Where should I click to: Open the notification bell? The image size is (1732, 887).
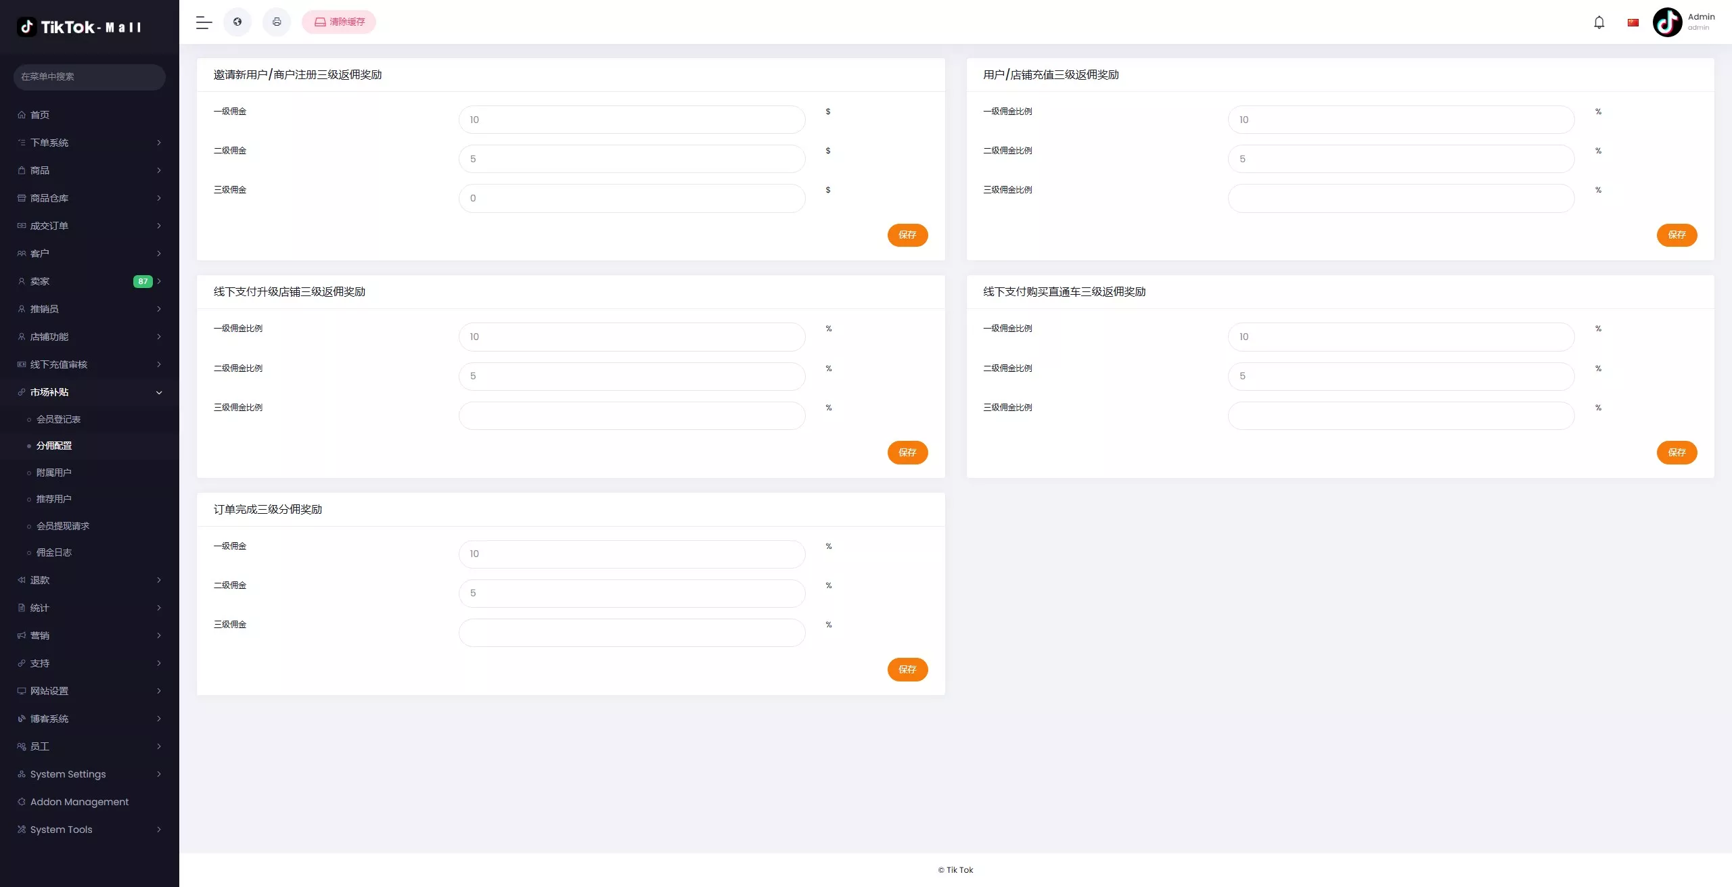(x=1599, y=22)
